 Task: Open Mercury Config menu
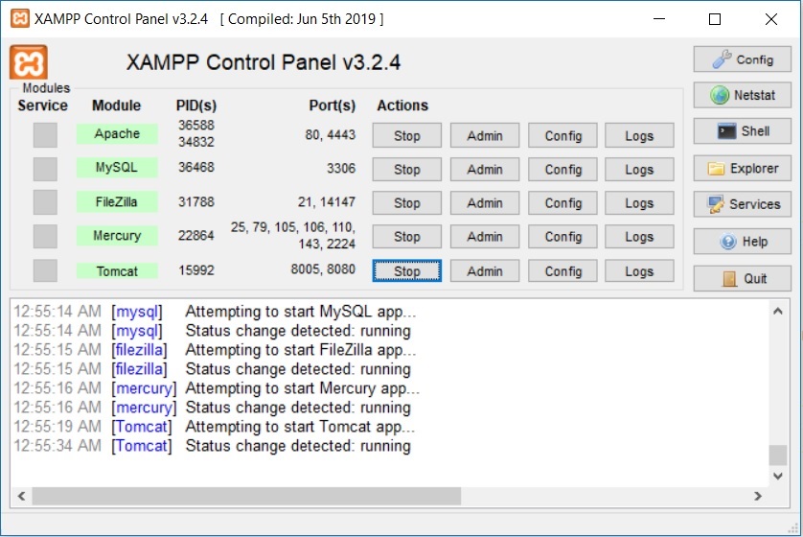pos(562,237)
